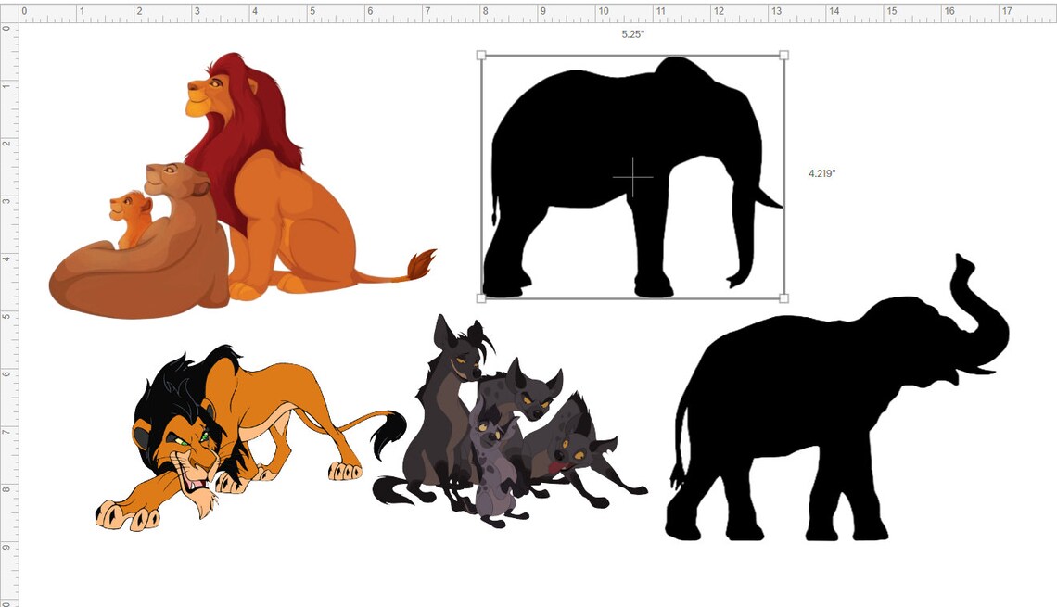Click the bottom-left handle of the selection box
This screenshot has height=607, width=1057.
tap(481, 298)
